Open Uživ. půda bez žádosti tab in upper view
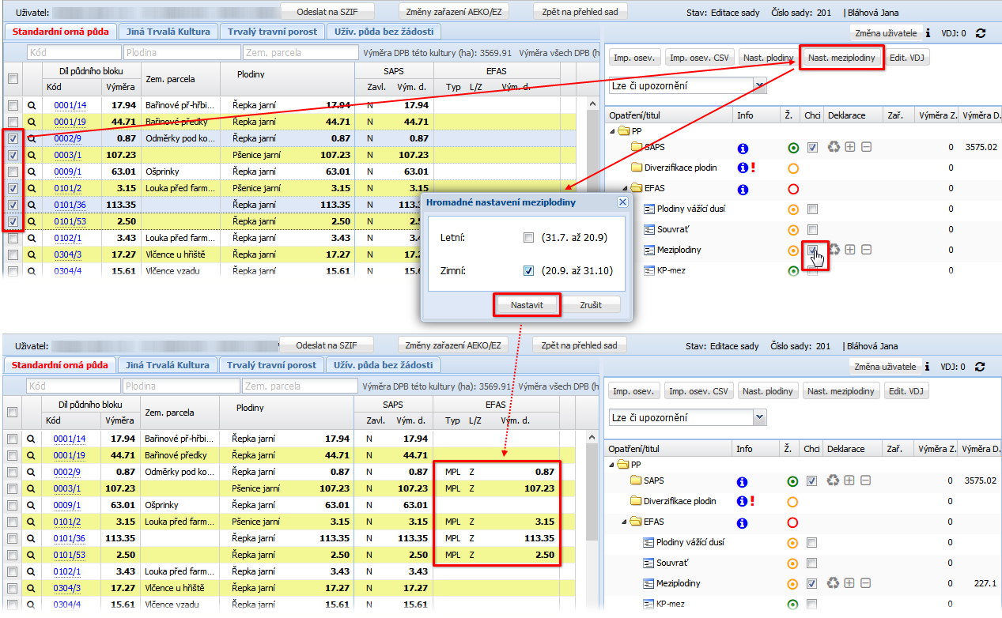The width and height of the screenshot is (1002, 618). (x=384, y=32)
